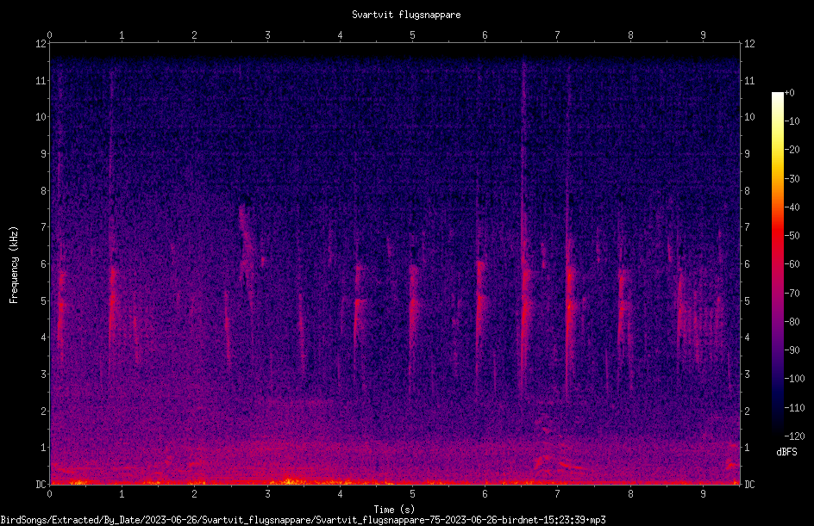This screenshot has width=814, height=526.
Task: Click the "7" tick on the left frequency axis
Action: (43, 227)
